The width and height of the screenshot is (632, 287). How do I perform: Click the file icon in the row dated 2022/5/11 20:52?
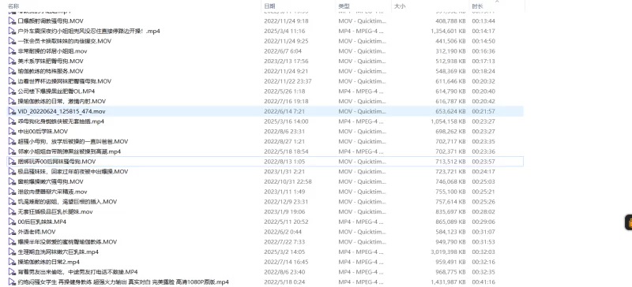coord(12,222)
